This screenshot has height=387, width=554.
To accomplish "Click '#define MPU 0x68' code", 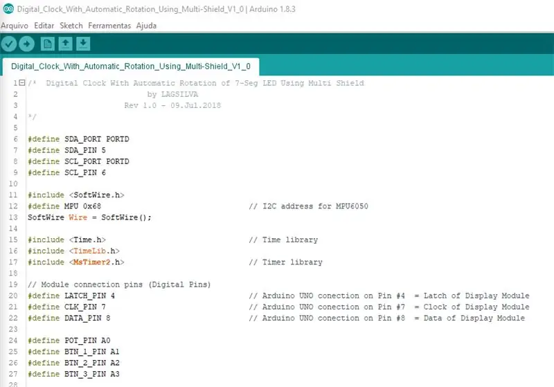I will click(64, 206).
